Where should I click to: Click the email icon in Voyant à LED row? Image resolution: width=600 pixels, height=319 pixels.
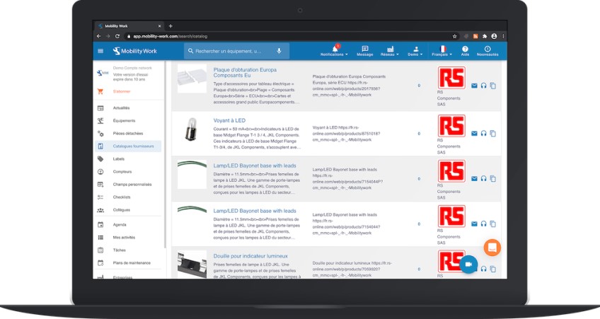pyautogui.click(x=474, y=134)
